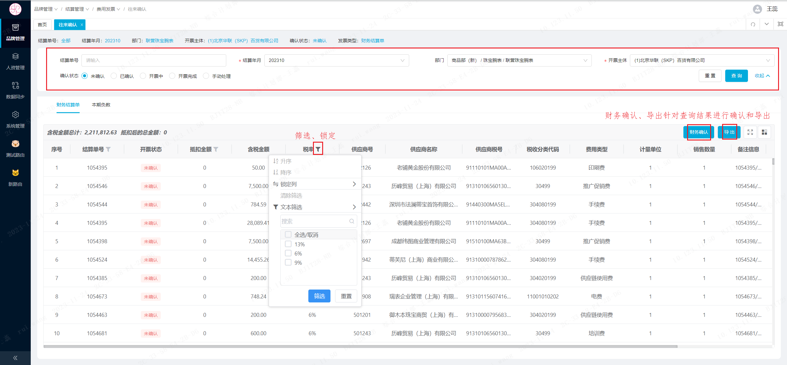Click the horizontal table scrollbar
This screenshot has width=787, height=365.
click(x=360, y=347)
